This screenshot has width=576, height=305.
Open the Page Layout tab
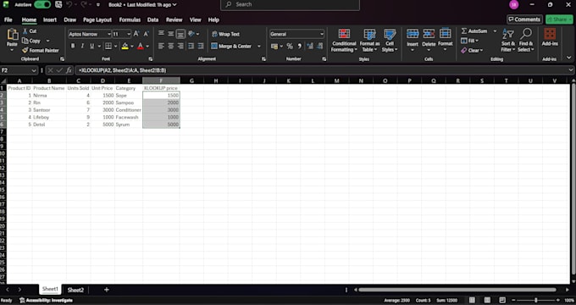pos(97,19)
